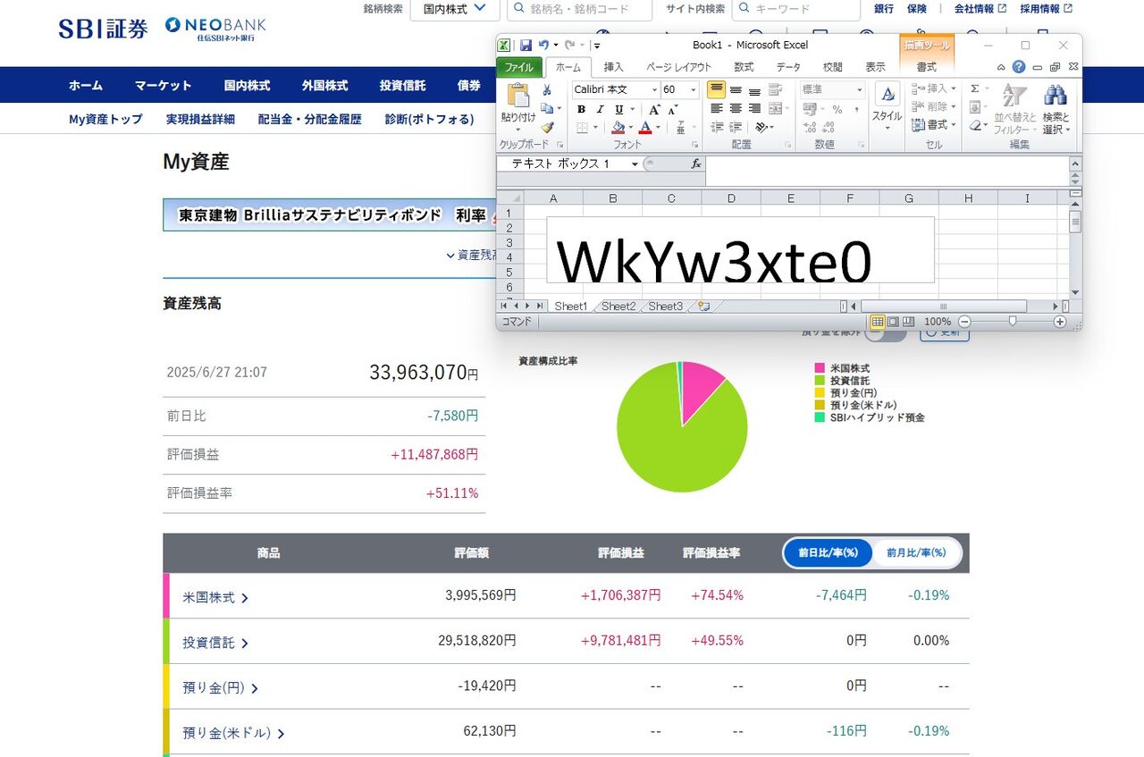Switch to the Page Layout (ページ レイアウト) tab
The image size is (1144, 757).
click(x=679, y=67)
